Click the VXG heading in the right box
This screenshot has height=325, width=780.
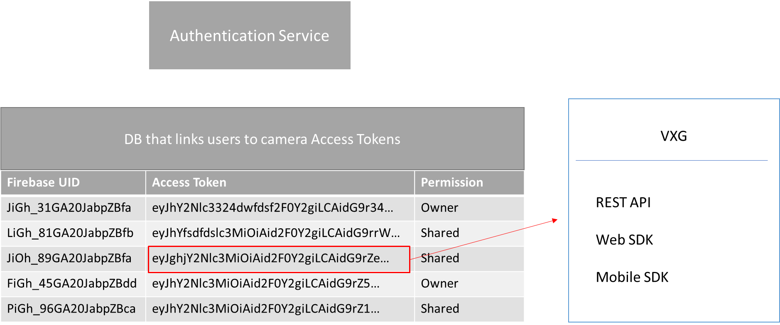[674, 136]
